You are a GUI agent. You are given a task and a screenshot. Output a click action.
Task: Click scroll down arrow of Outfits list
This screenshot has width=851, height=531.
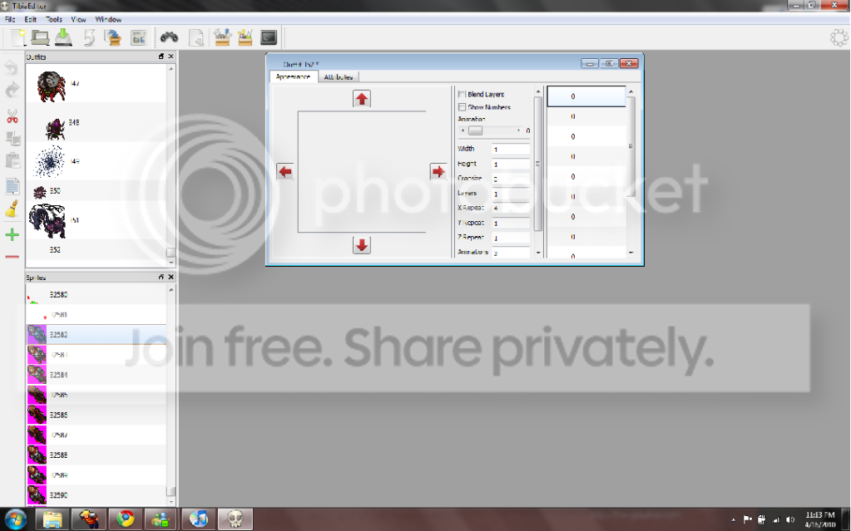[171, 263]
